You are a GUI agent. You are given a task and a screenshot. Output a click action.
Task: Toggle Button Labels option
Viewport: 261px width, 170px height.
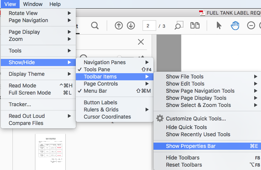[115, 102]
